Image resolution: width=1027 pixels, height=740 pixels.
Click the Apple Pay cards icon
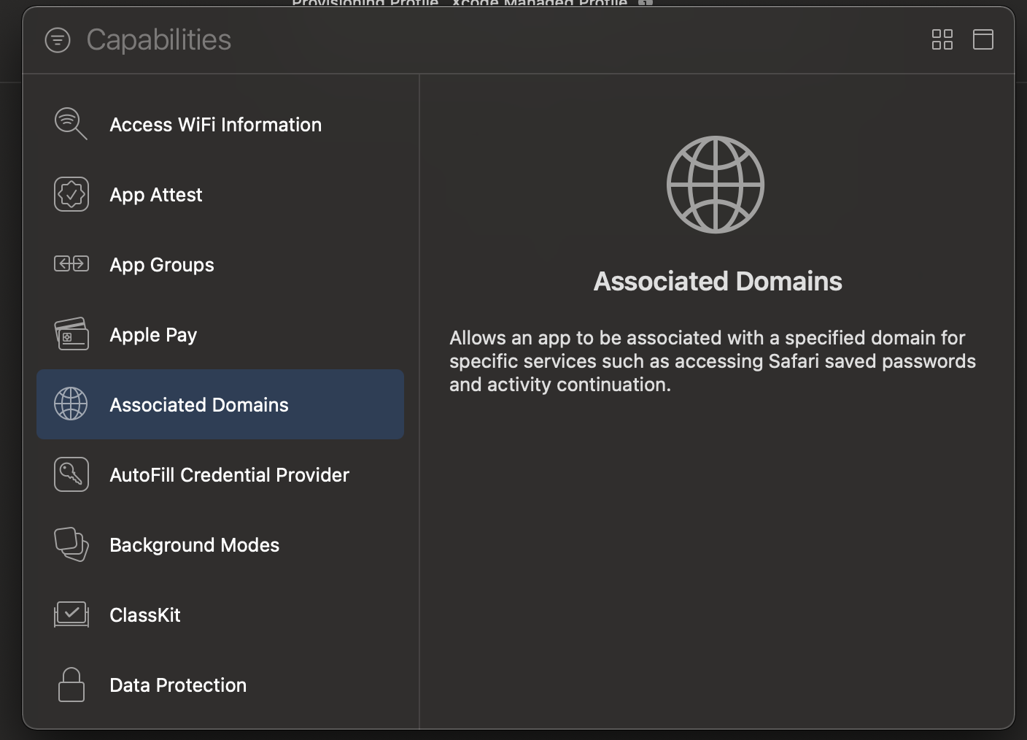(x=71, y=334)
